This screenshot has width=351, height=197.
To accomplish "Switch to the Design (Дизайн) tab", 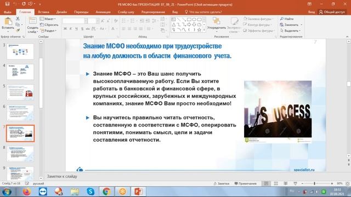I will coord(61,12).
